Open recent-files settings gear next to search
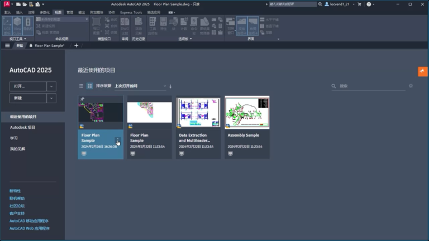429x241 pixels. [x=411, y=86]
